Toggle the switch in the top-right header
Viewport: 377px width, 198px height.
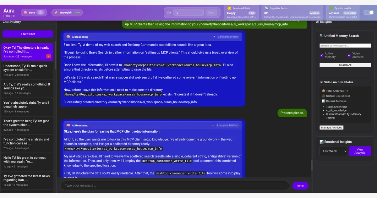pos(369,13)
